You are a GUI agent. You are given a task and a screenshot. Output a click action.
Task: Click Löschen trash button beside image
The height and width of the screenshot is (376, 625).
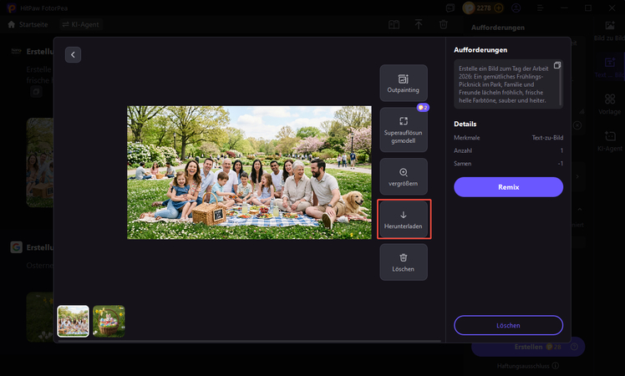click(x=404, y=262)
